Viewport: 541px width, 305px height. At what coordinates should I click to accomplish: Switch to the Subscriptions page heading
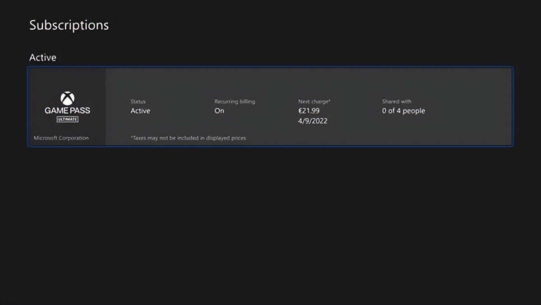(69, 25)
